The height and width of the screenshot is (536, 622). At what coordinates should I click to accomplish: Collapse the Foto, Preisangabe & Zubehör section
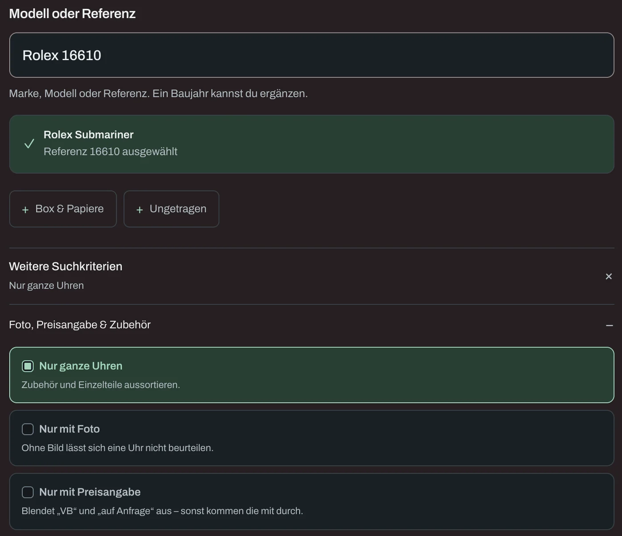(x=609, y=325)
